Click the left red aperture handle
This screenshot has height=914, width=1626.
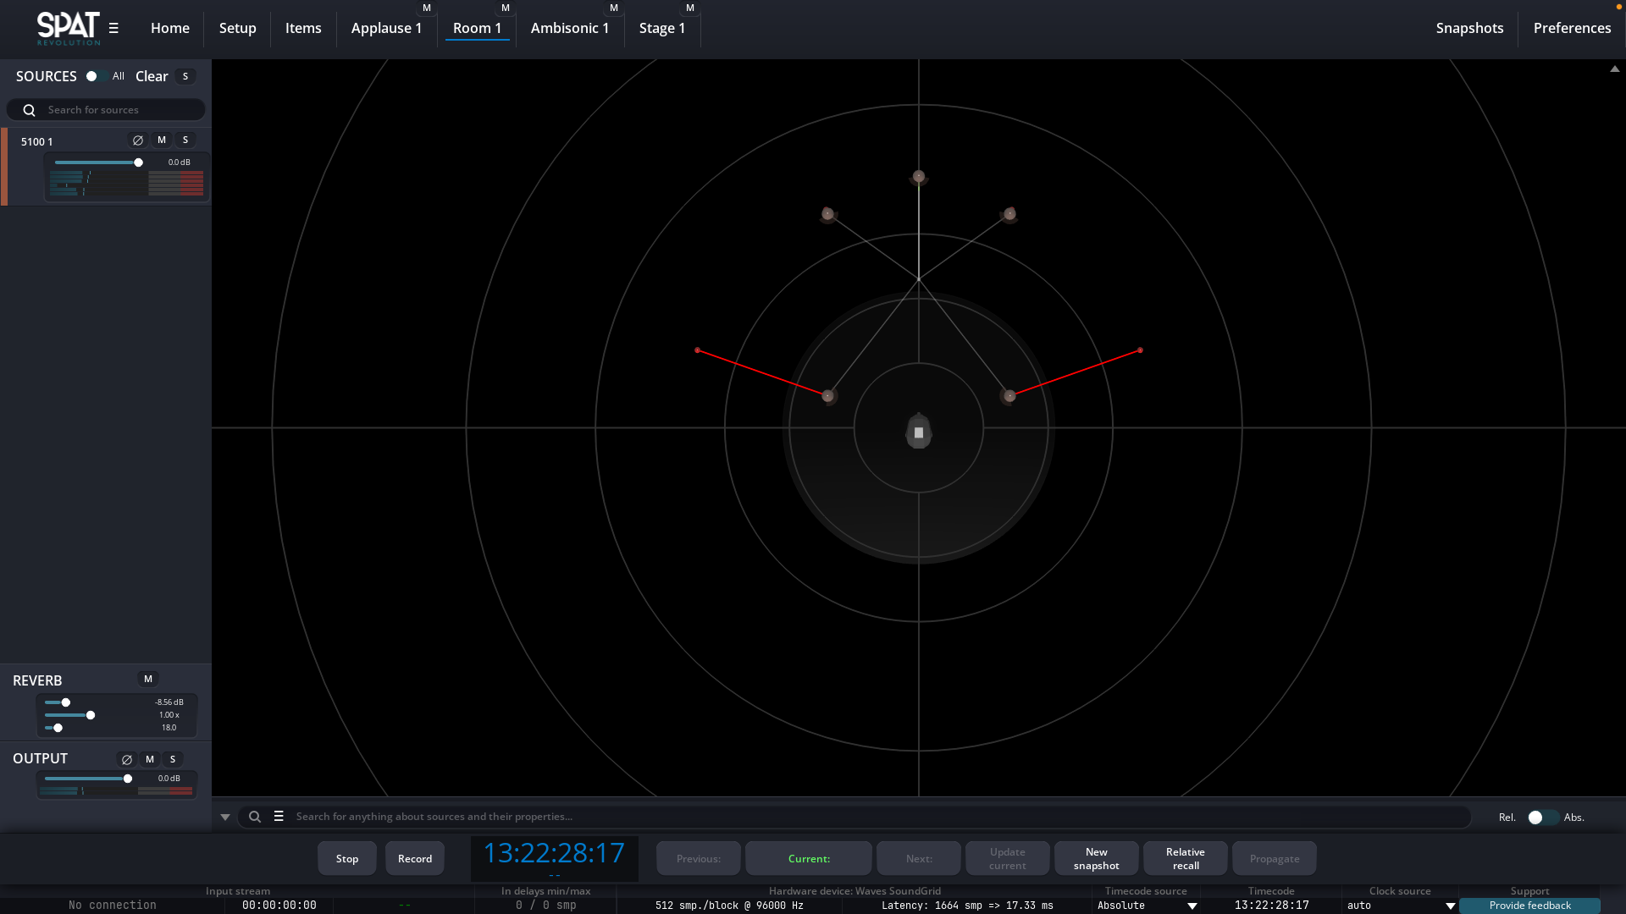click(698, 350)
